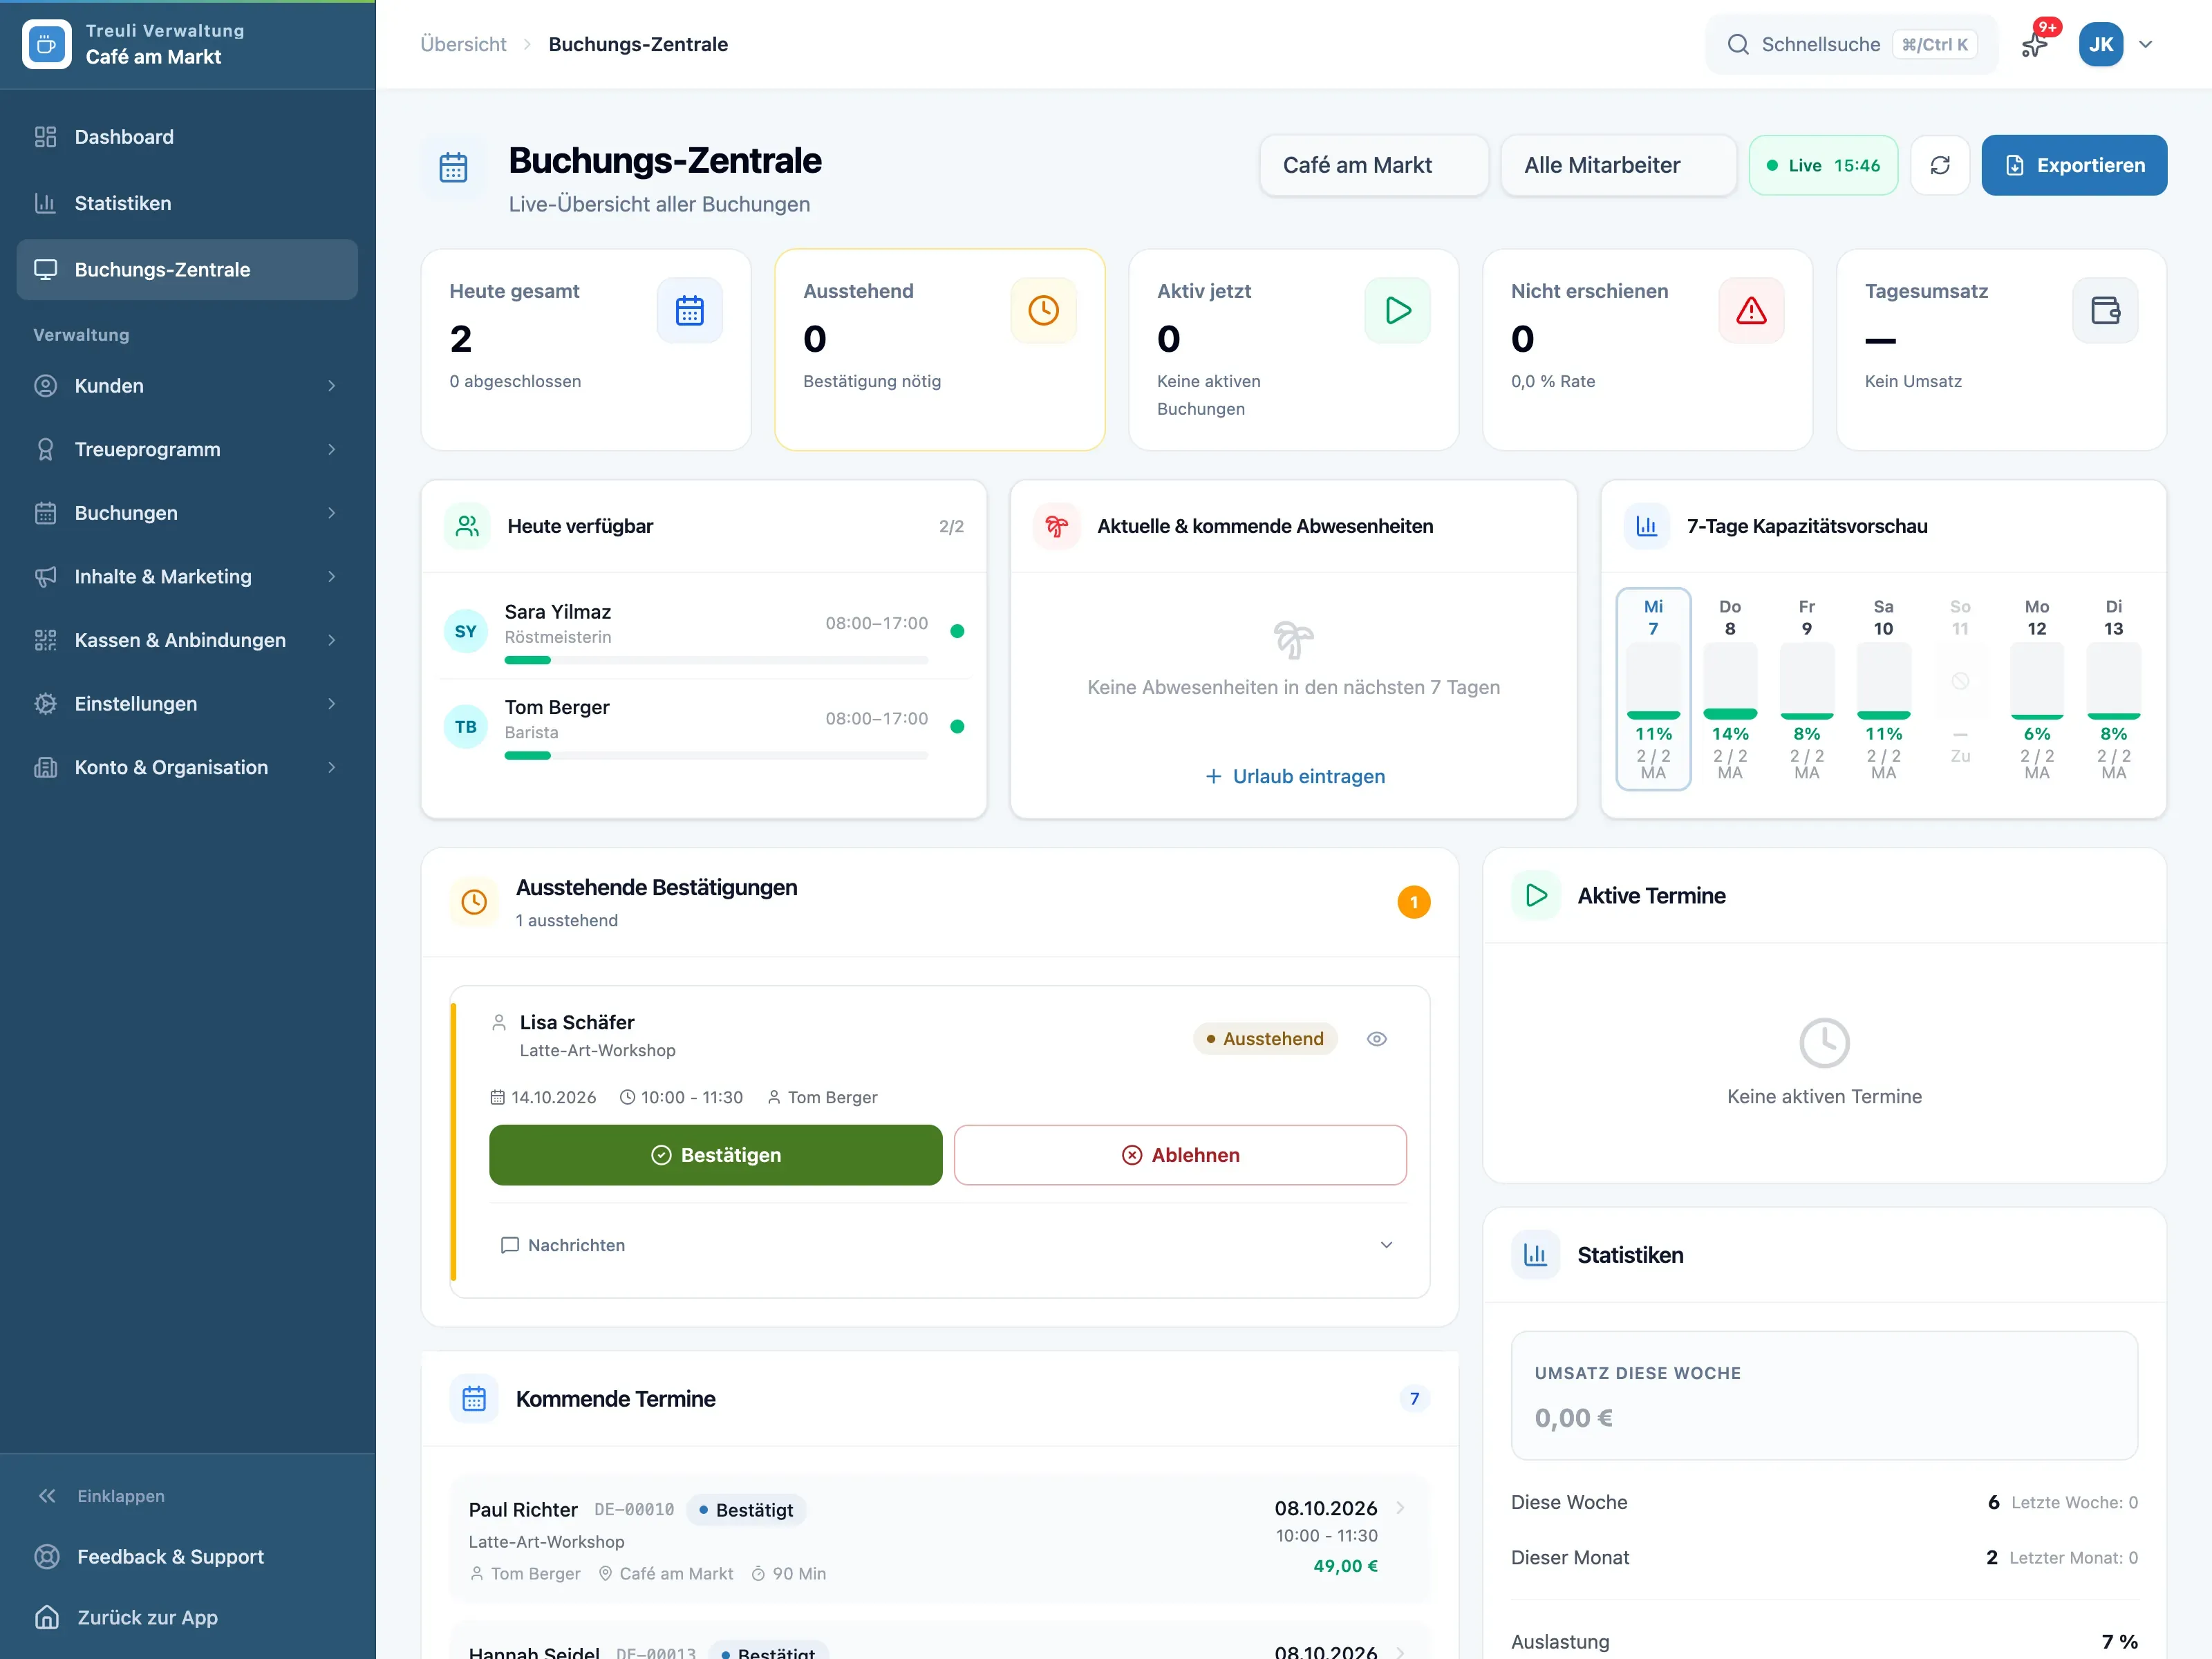Image resolution: width=2212 pixels, height=1659 pixels.
Task: Reject booking with Ablehnen button
Action: click(1180, 1155)
